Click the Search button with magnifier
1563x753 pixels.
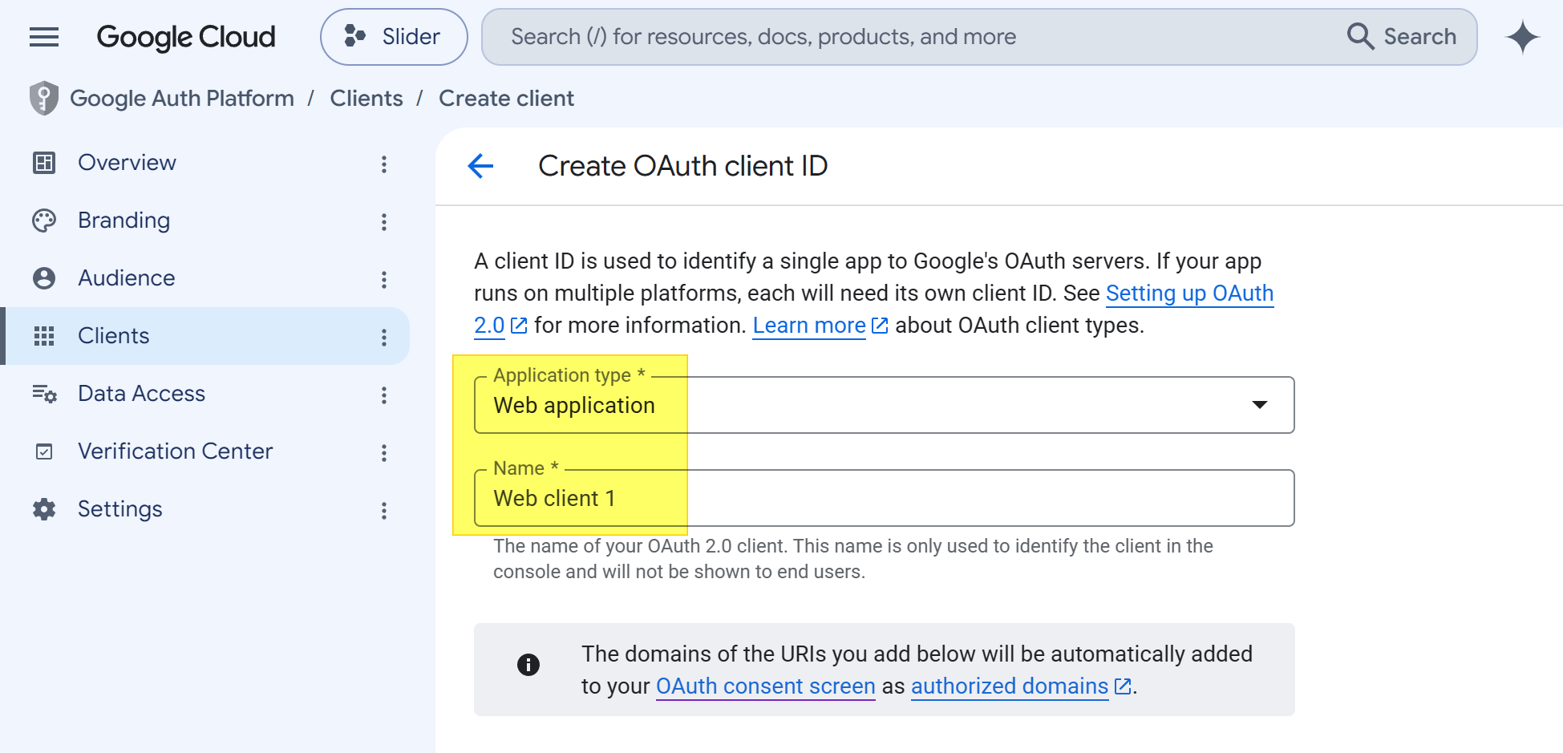1402,37
